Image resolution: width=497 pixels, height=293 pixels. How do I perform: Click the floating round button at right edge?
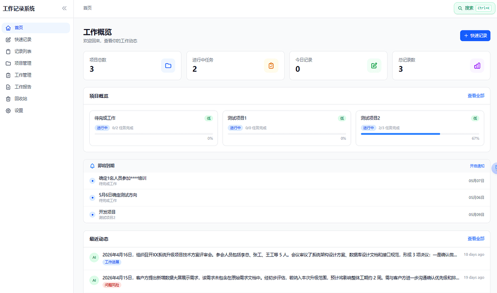pyautogui.click(x=495, y=168)
